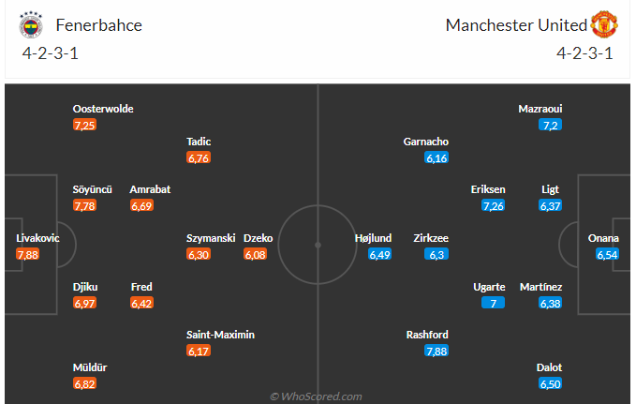Click Tadic's 6,76 rating badge
Screen dimensions: 636x404
tap(199, 157)
